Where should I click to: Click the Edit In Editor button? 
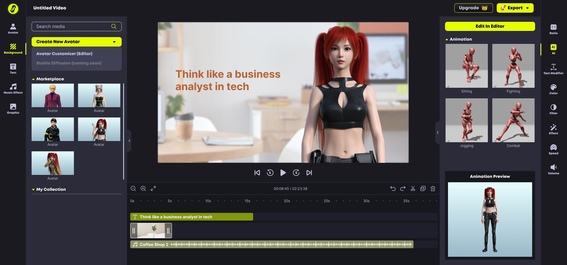pyautogui.click(x=490, y=26)
